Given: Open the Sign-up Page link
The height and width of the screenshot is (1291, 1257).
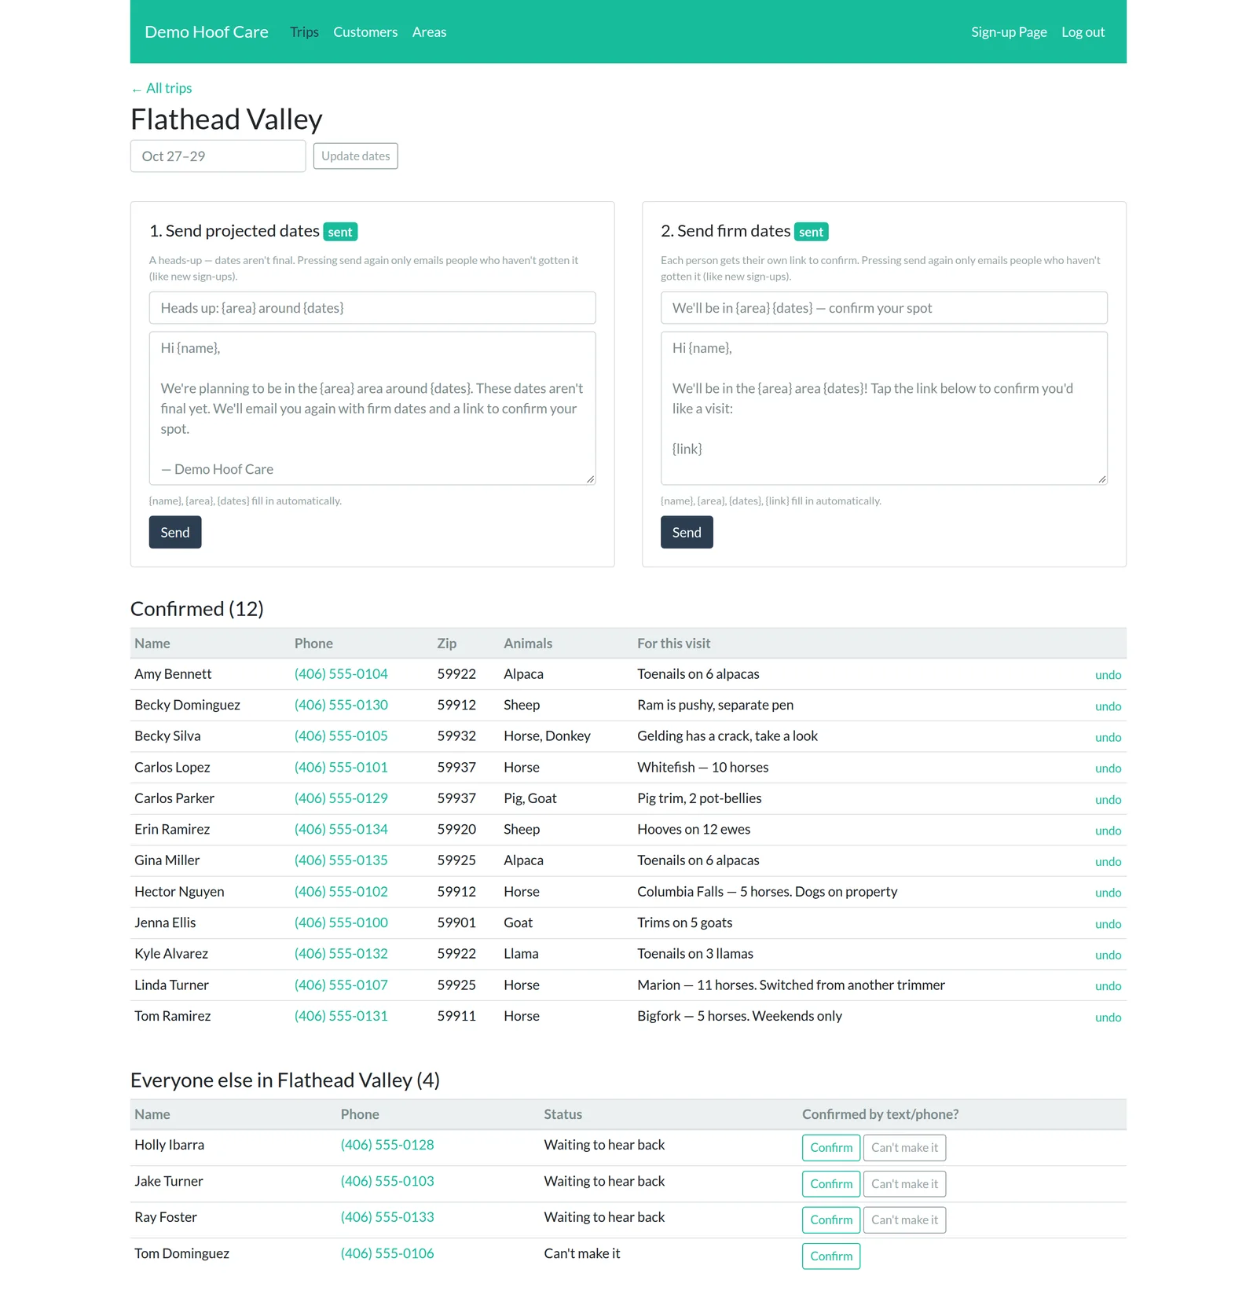Looking at the screenshot, I should coord(1009,32).
